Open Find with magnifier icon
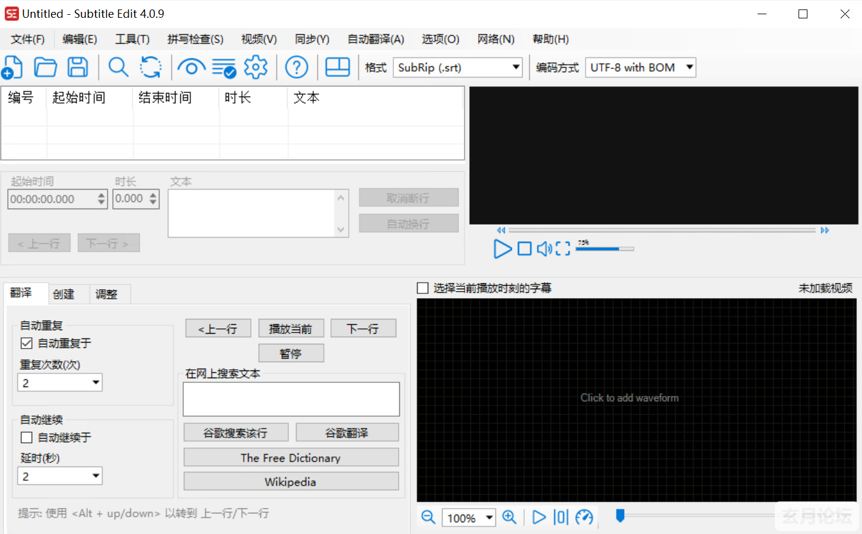Image resolution: width=862 pixels, height=534 pixels. click(x=118, y=67)
